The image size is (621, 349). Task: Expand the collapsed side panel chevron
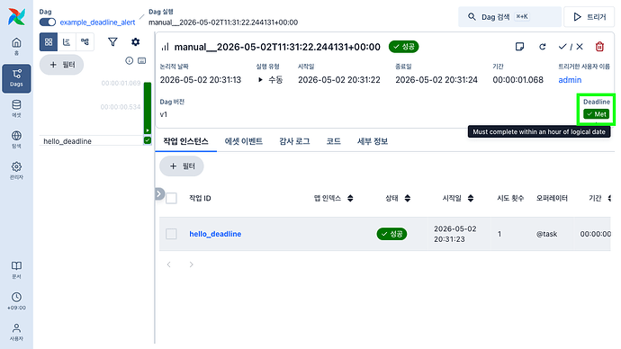[158, 194]
